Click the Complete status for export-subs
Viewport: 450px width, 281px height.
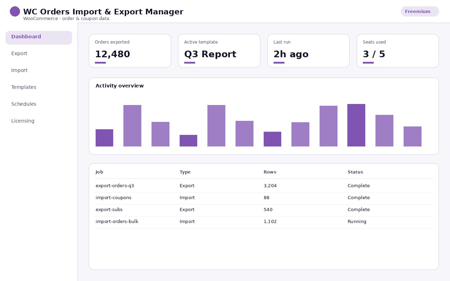(359, 210)
